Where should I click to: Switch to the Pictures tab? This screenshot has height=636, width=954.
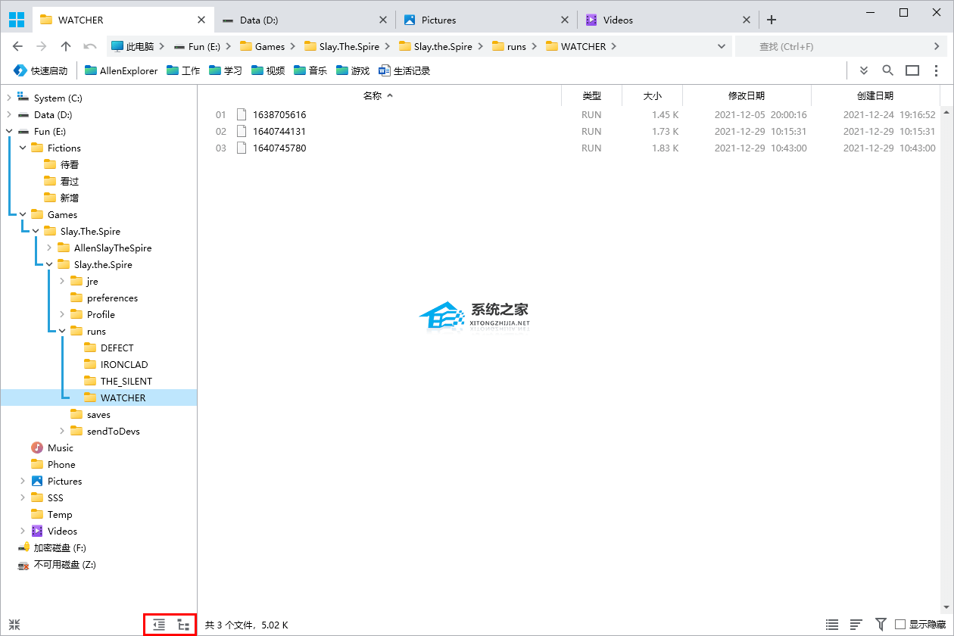click(439, 20)
